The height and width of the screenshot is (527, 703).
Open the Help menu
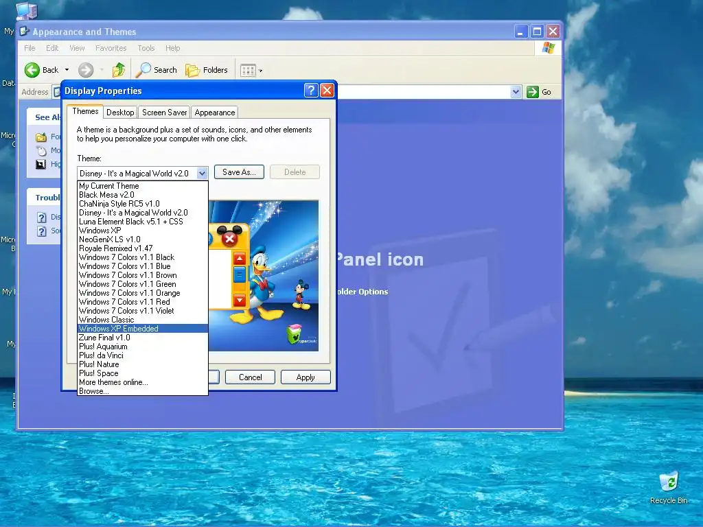click(172, 48)
